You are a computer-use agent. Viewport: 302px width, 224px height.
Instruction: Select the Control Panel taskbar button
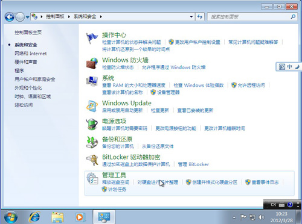[104, 217]
